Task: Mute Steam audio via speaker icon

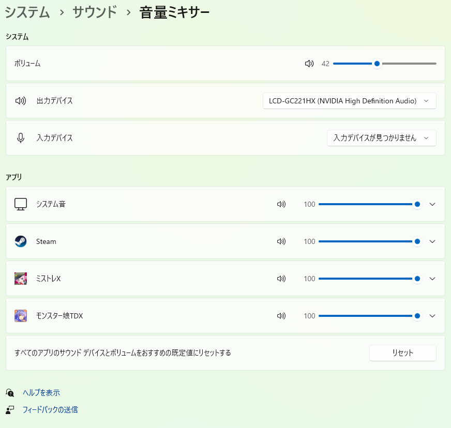Action: pyautogui.click(x=281, y=241)
